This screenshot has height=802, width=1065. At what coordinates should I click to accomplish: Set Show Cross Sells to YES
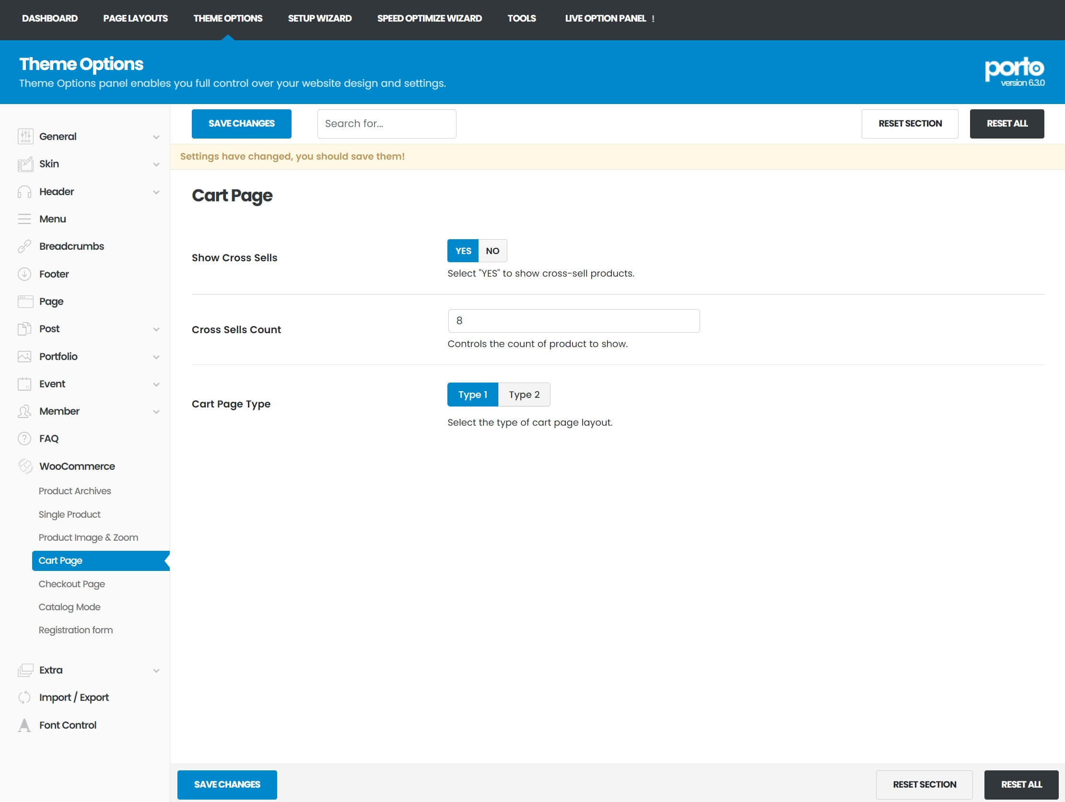(463, 251)
